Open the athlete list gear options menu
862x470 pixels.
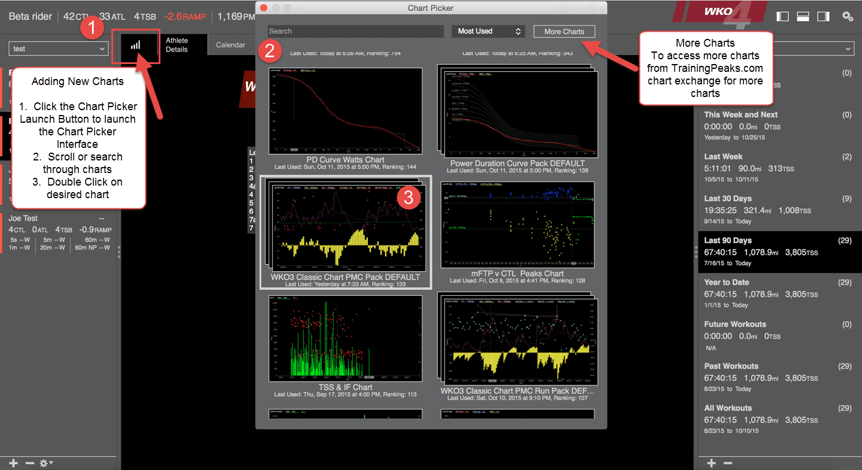(x=46, y=463)
